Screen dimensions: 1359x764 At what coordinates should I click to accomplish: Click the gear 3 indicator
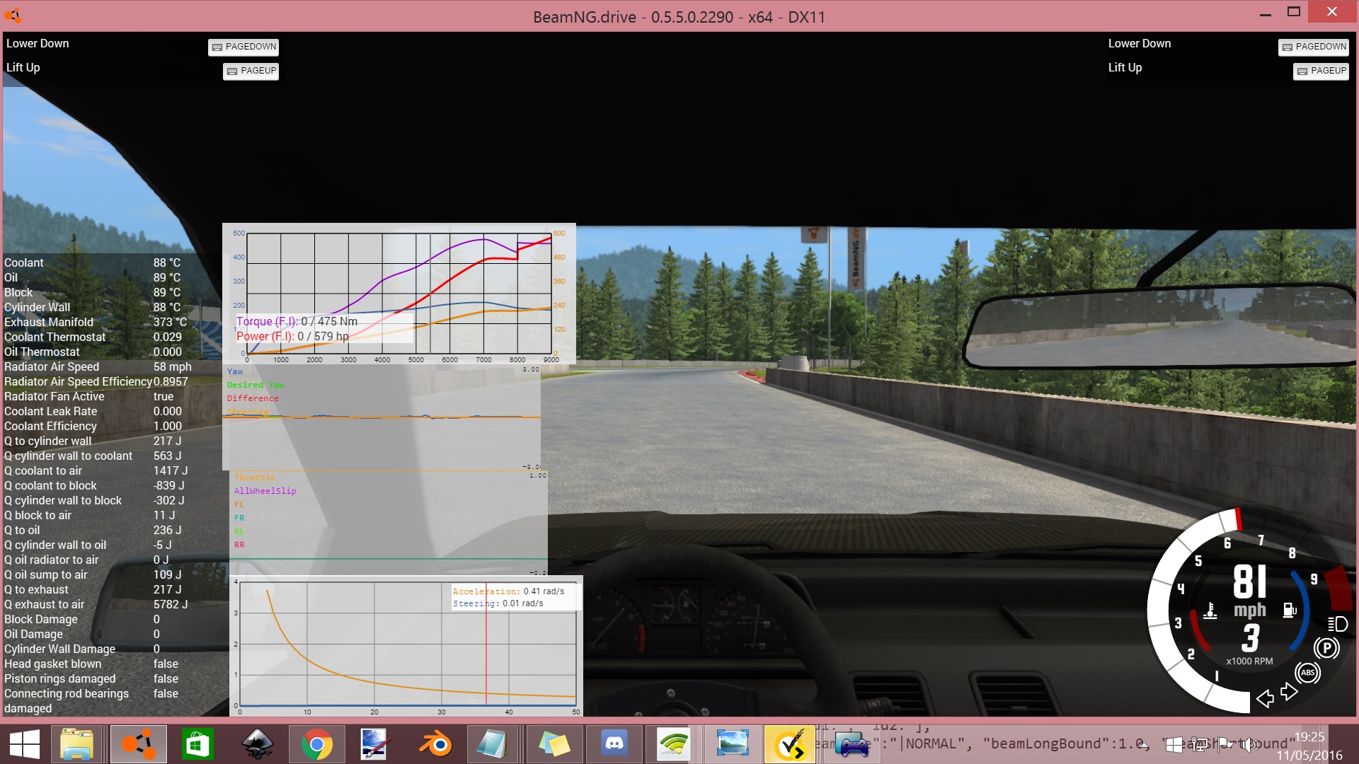1251,638
